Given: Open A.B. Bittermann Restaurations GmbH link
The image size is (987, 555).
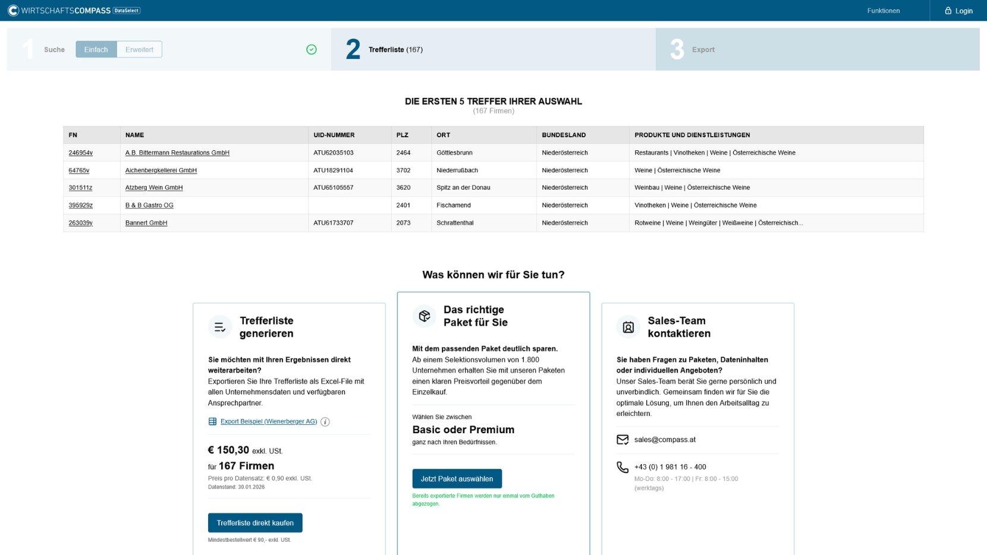Looking at the screenshot, I should [x=177, y=153].
